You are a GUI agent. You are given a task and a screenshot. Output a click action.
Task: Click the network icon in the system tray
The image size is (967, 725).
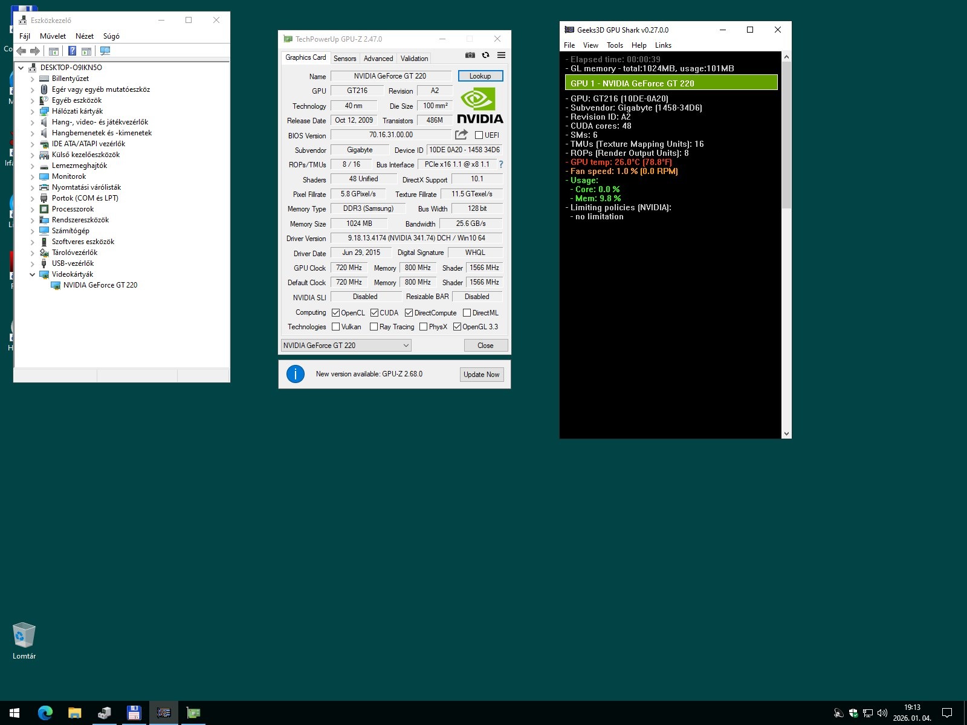tap(868, 713)
